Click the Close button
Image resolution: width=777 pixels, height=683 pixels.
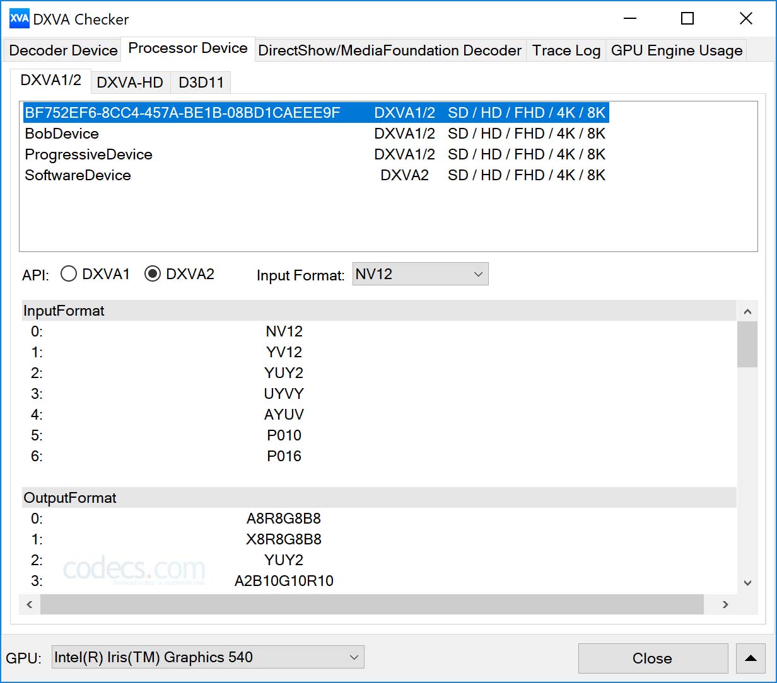coord(652,658)
